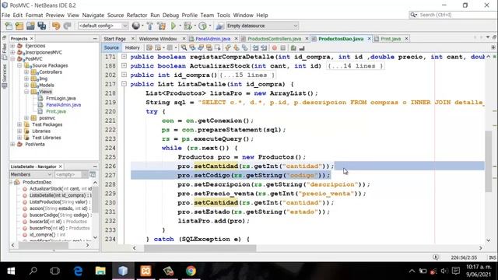Select Print.java in the project tree
This screenshot has width=498, height=280.
56,111
